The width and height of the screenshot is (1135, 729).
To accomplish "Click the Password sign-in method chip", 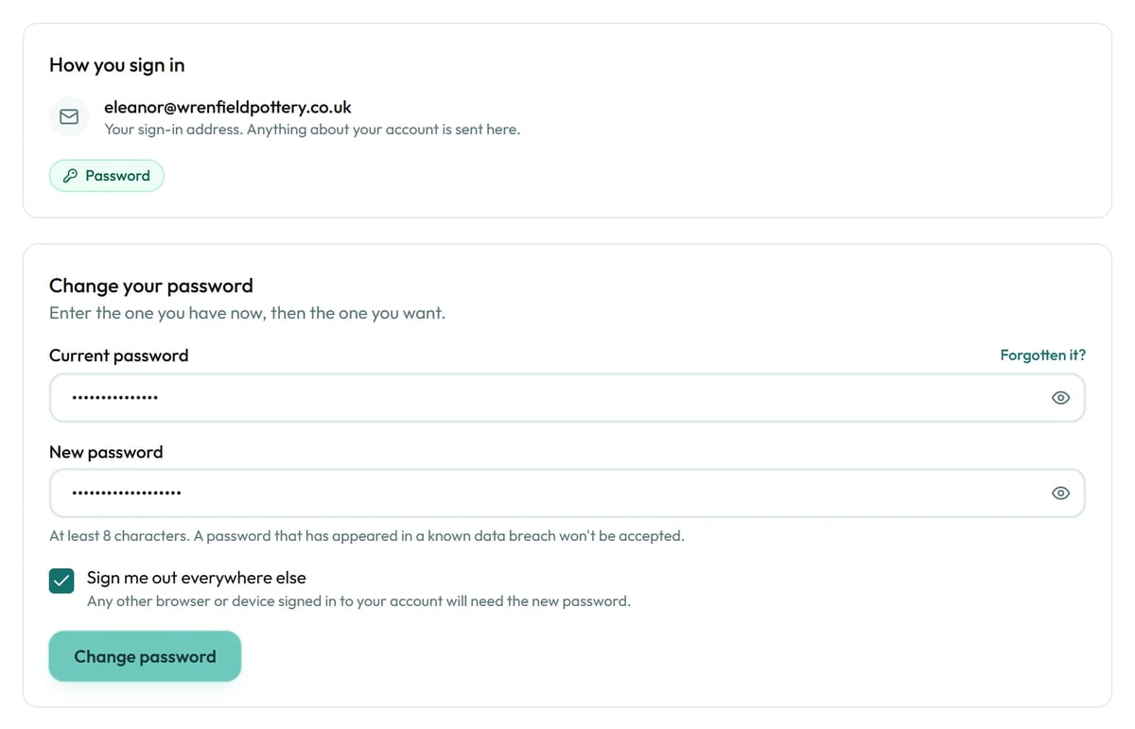I will pos(106,176).
